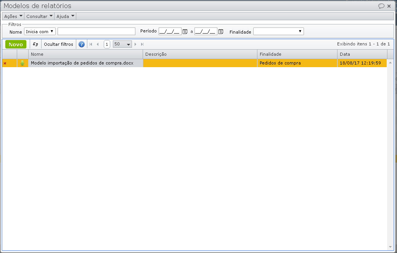This screenshot has width=397, height=253.
Task: Close the Modelos de relatórios window
Action: (389, 6)
